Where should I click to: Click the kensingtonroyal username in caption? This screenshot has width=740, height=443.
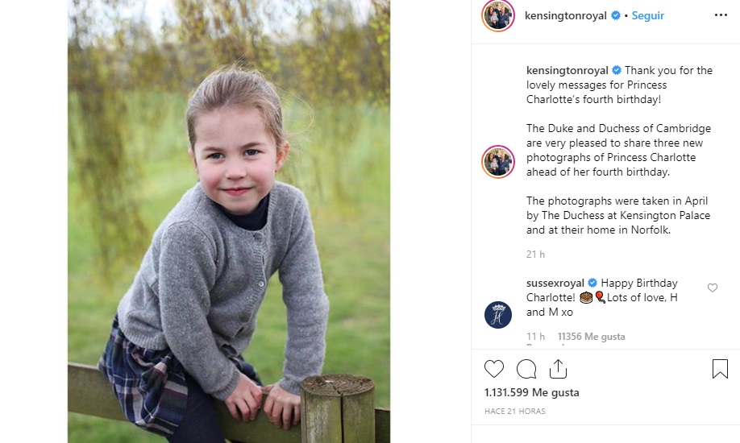click(568, 71)
